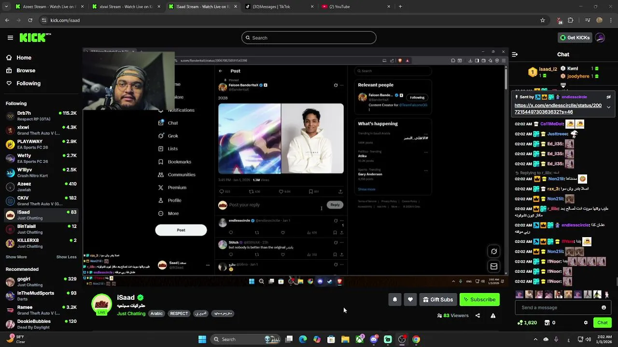The image size is (618, 347).
Task: Reload the page in browser
Action: tap(30, 20)
